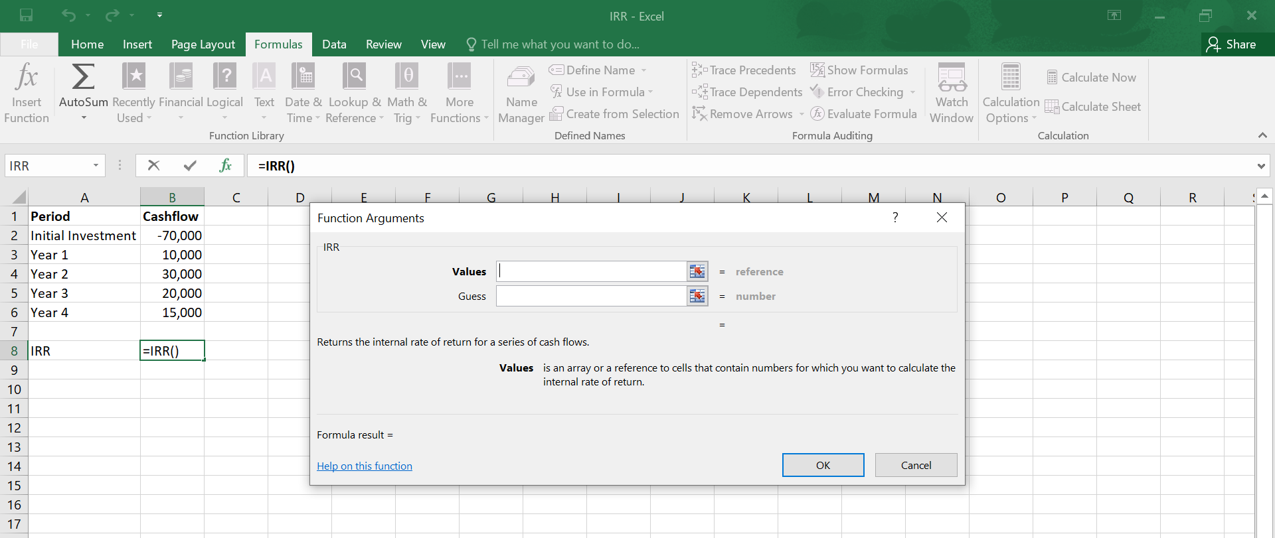The image size is (1275, 538).
Task: Save the workbook from the Quick Access Toolbar
Action: tap(27, 15)
